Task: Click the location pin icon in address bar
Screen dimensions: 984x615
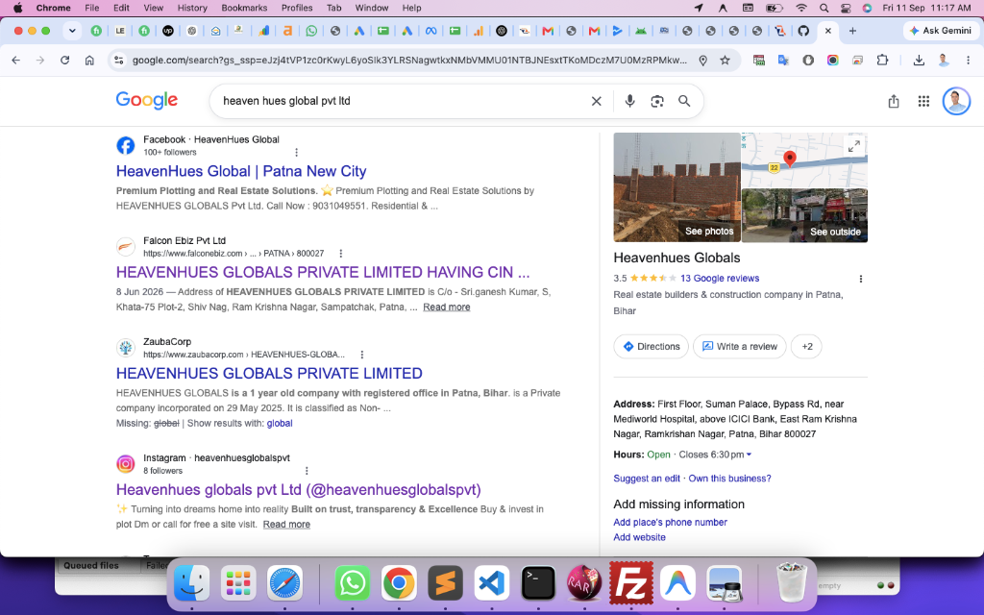Action: (702, 61)
